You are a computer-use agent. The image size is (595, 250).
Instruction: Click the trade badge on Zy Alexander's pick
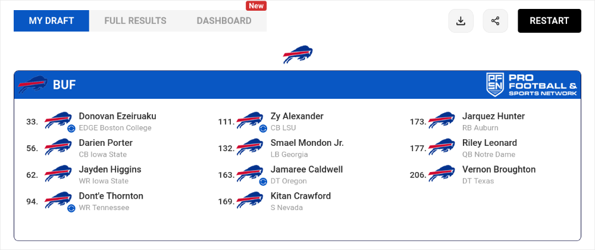263,129
